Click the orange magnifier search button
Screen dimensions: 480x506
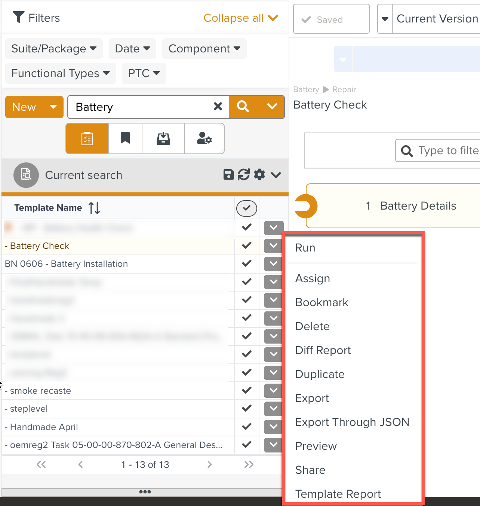tap(243, 107)
